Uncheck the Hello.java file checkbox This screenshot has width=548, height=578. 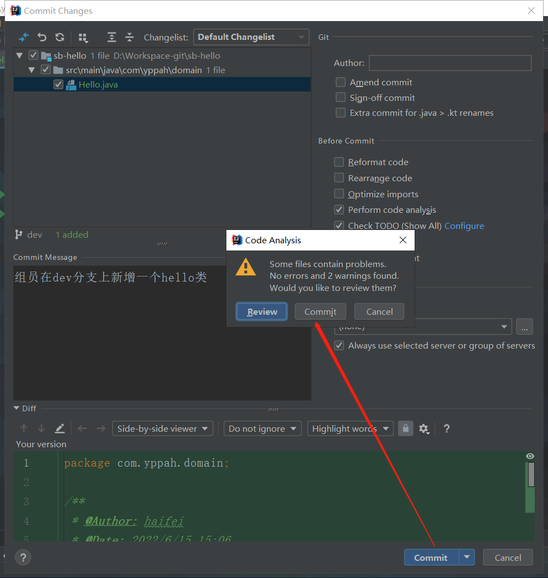click(58, 84)
